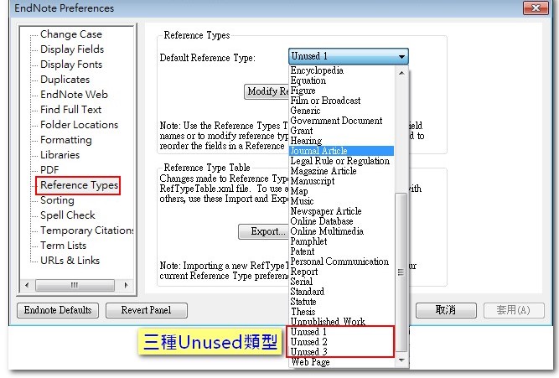Viewport: 559px width, 378px height.
Task: Open Temporary Citations preferences
Action: pos(87,230)
